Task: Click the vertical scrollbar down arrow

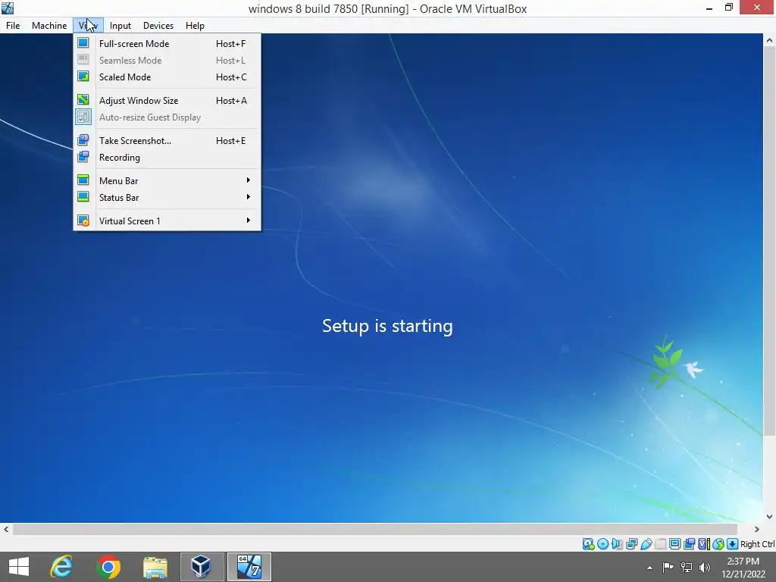Action: 769,516
